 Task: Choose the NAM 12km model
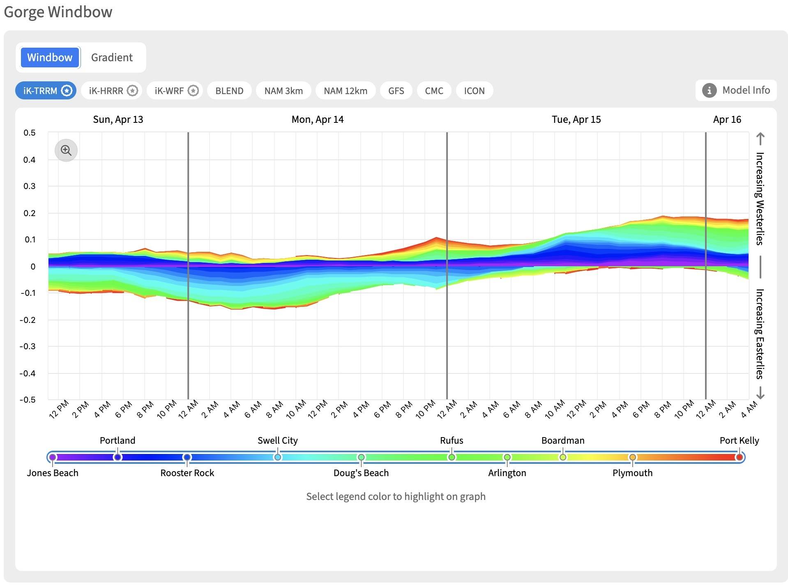(346, 91)
